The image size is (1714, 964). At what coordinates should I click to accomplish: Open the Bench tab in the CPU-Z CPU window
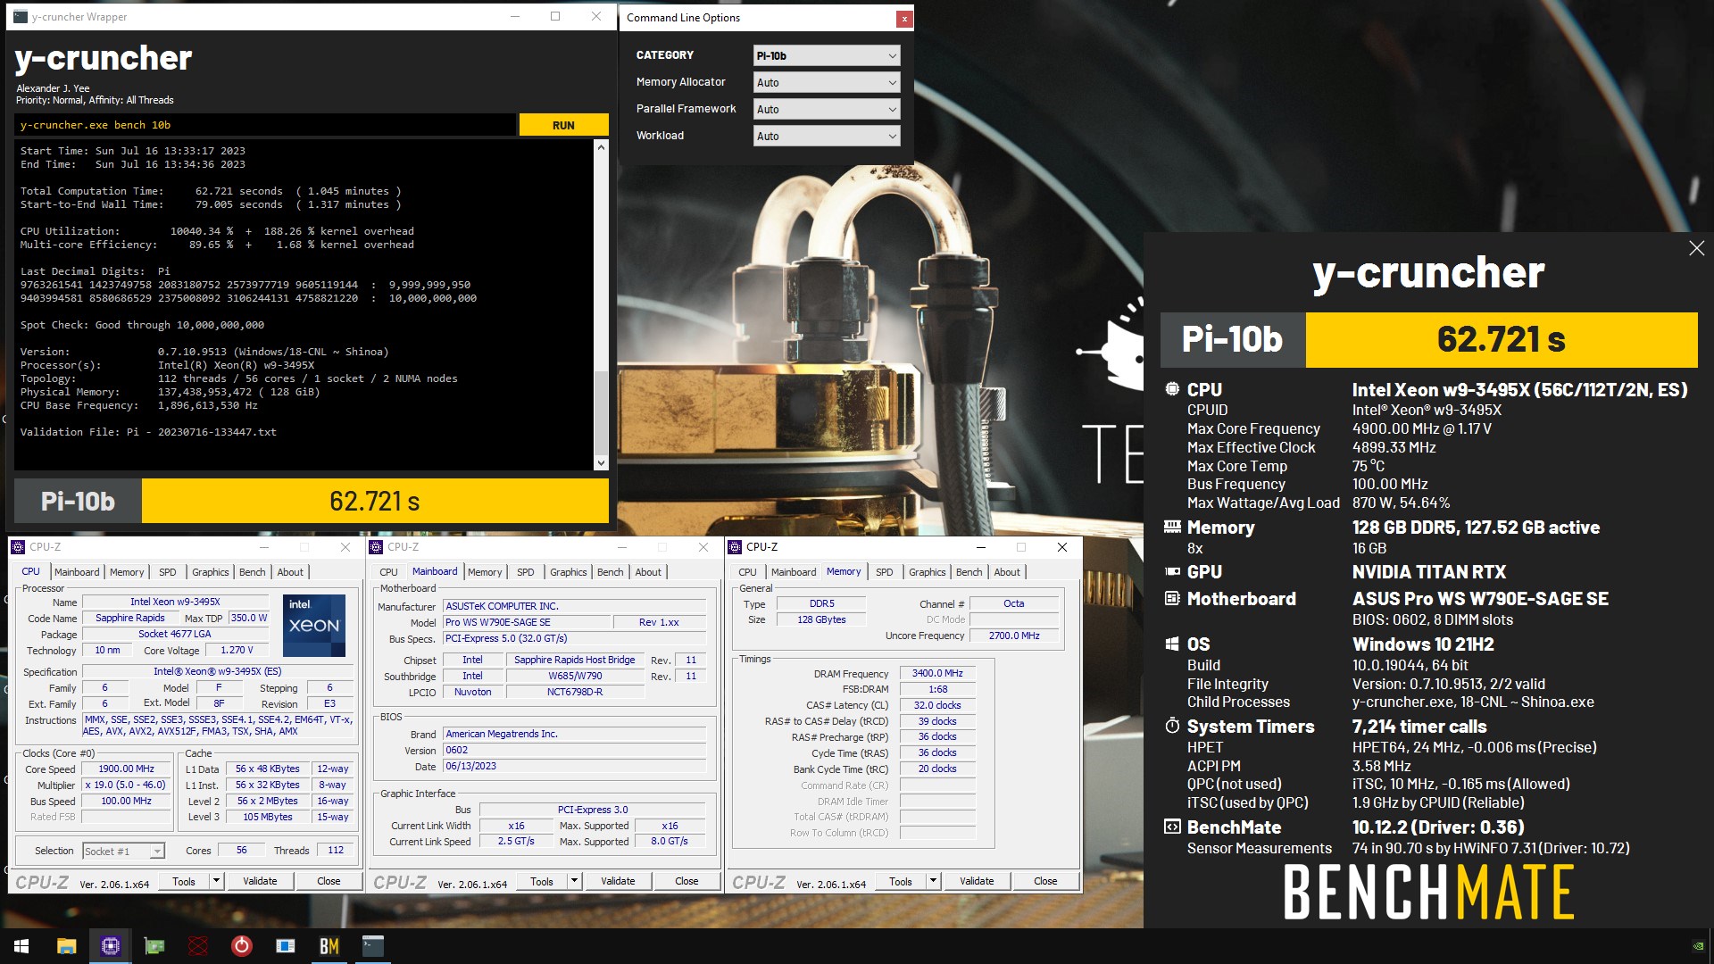(253, 572)
